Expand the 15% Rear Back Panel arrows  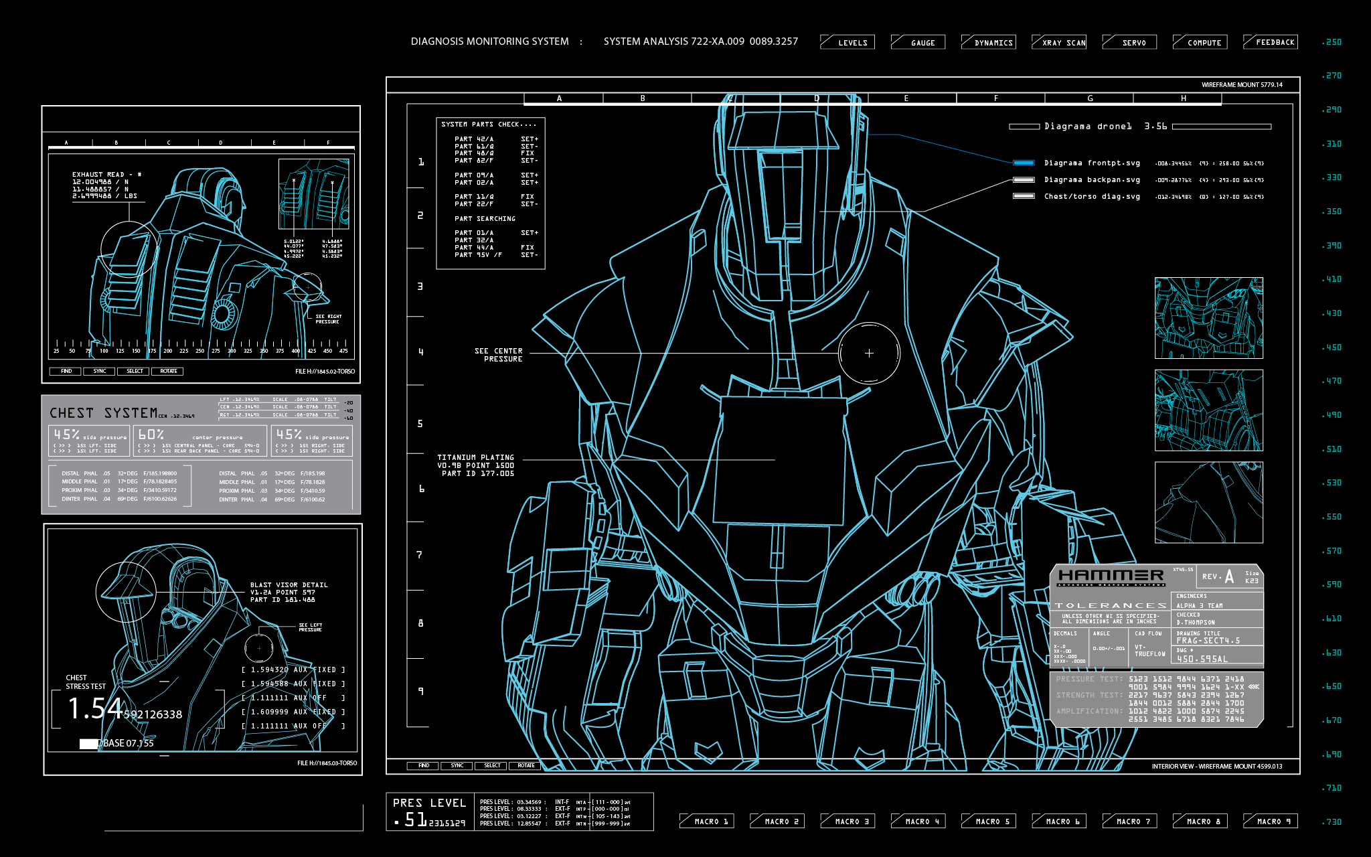(x=147, y=451)
